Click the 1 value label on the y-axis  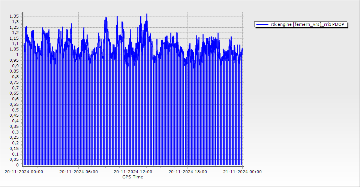[x=17, y=55]
